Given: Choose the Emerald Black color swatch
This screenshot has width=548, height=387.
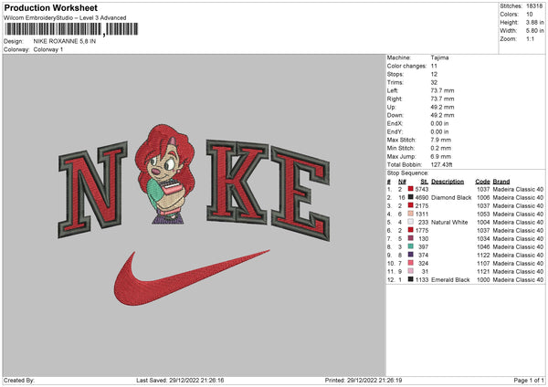Looking at the screenshot, I should 411,279.
